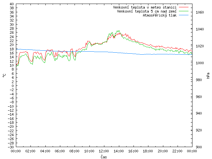Click the green temperature peak near 14:00

(119, 30)
